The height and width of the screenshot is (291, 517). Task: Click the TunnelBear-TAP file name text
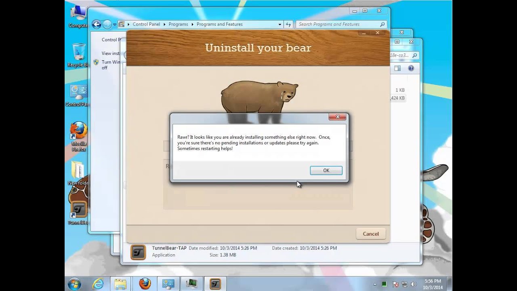coord(169,248)
